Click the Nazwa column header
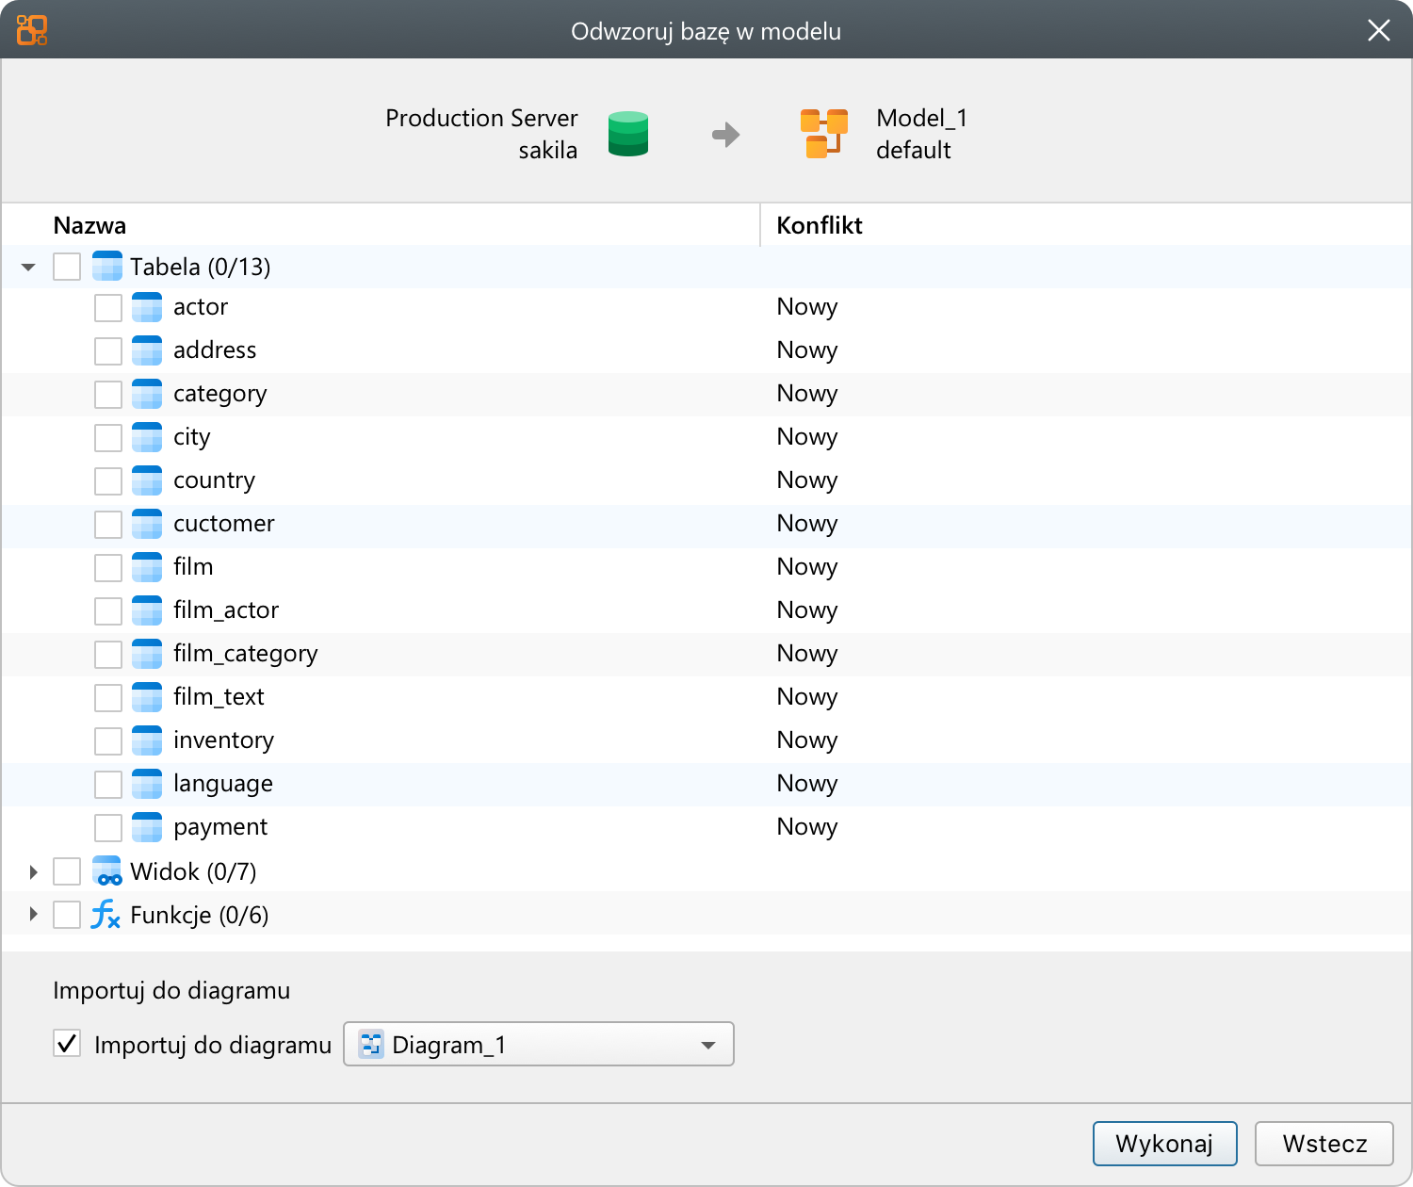 89,226
